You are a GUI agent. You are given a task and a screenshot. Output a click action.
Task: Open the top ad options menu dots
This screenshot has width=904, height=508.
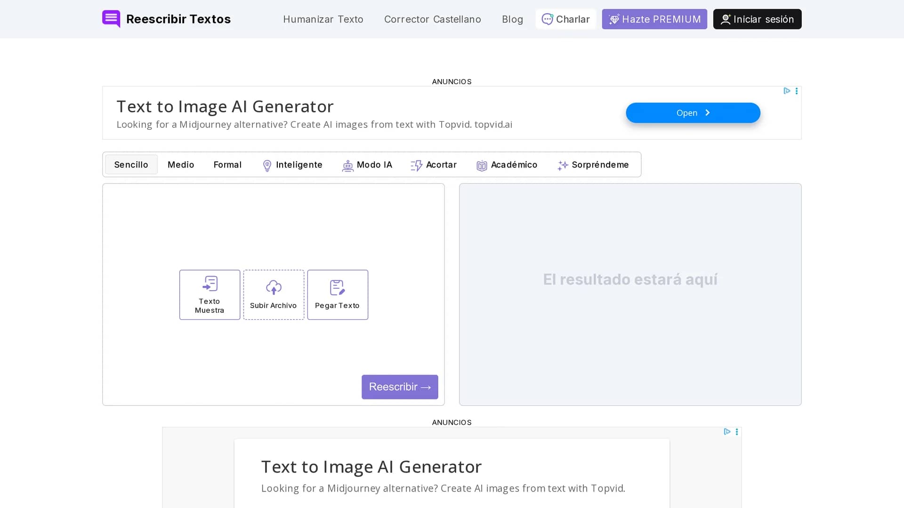click(797, 91)
